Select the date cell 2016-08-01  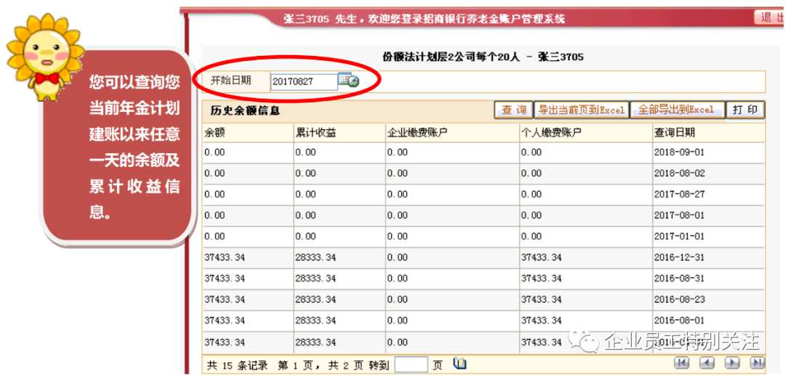click(x=679, y=321)
